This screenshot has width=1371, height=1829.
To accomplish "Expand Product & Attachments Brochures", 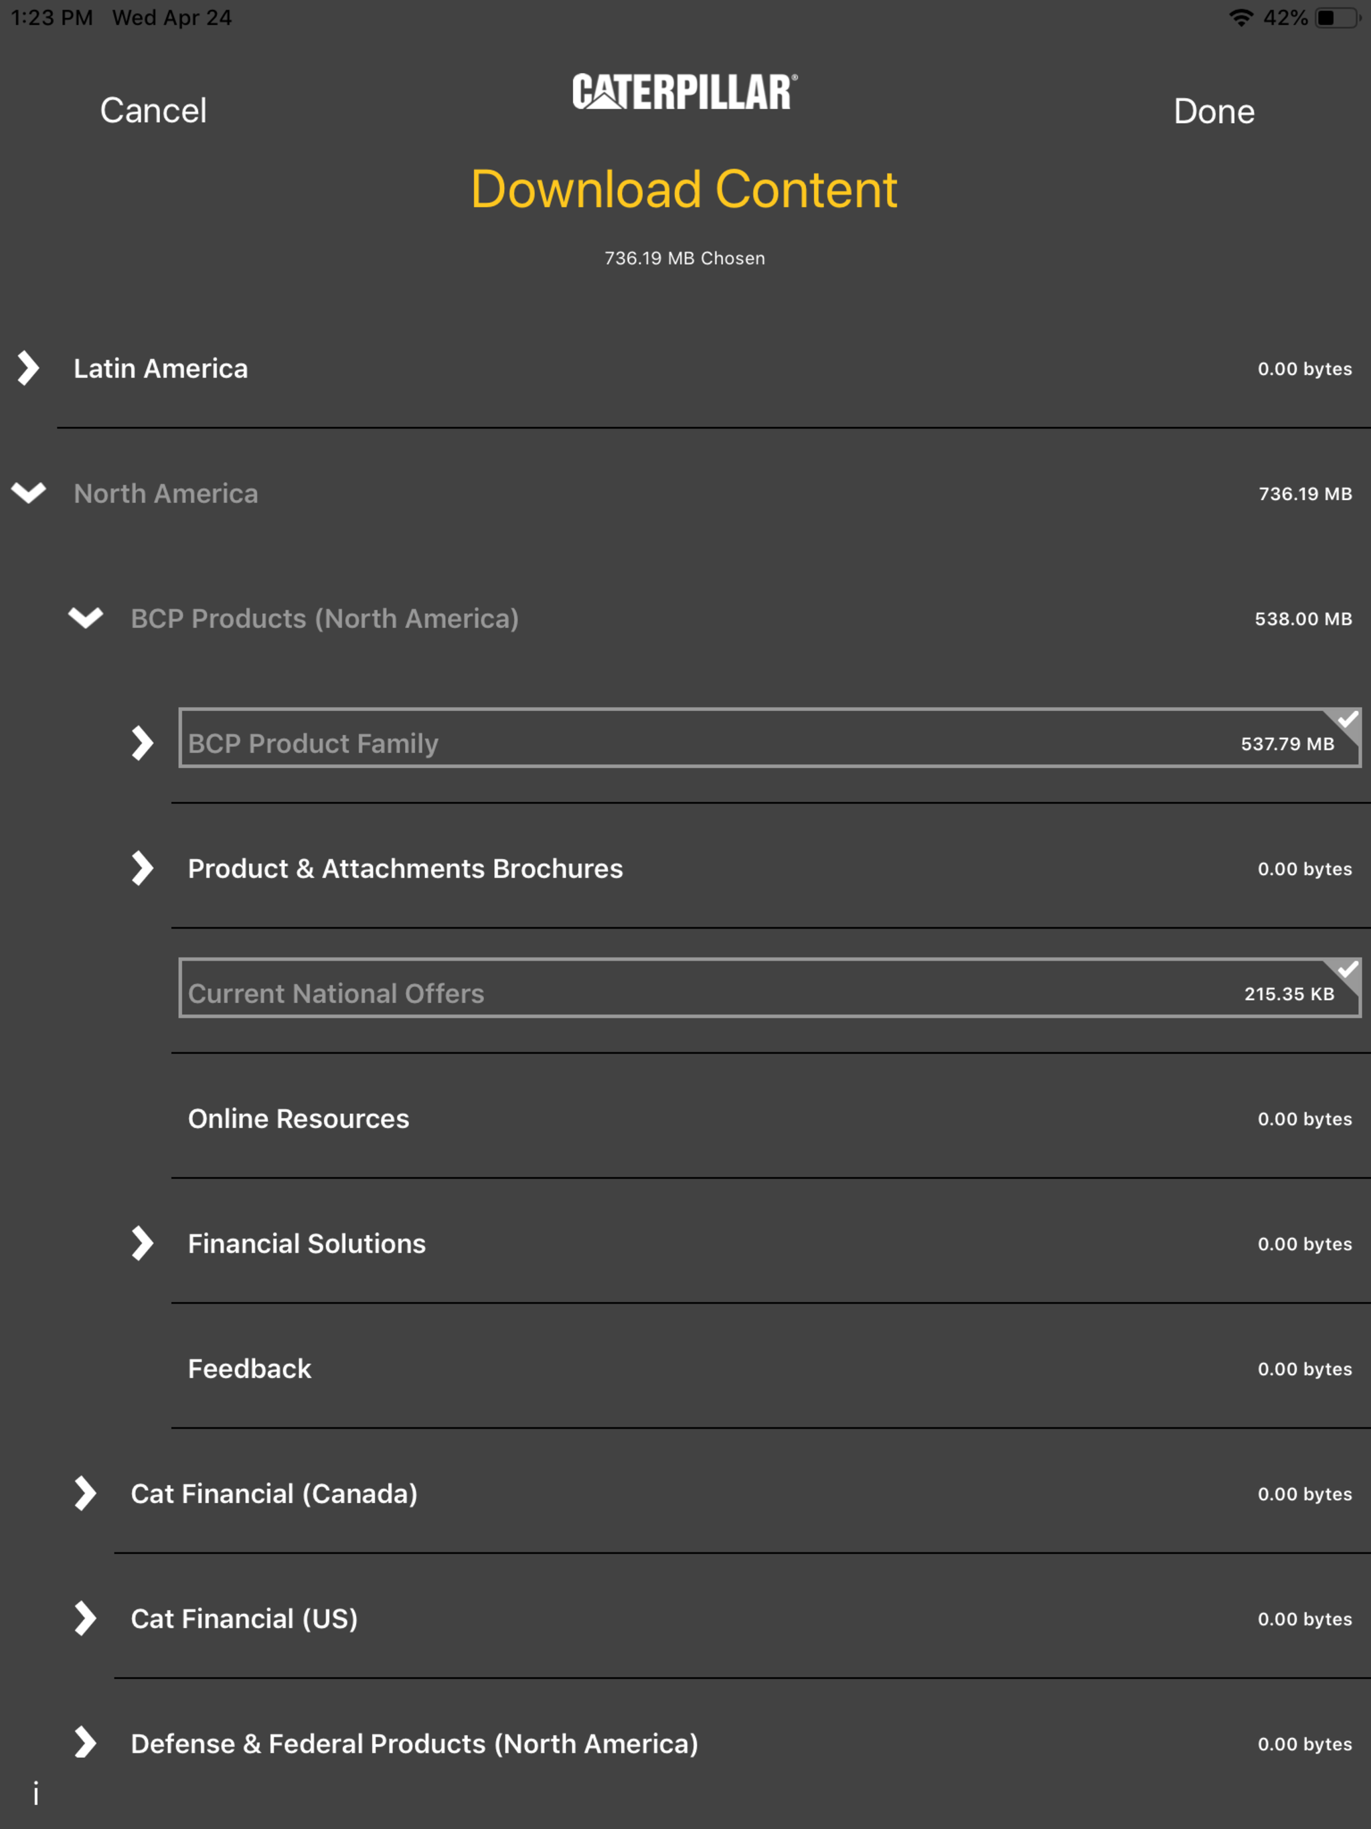I will coord(142,868).
